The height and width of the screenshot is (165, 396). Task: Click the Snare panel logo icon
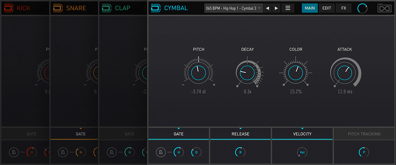[x=58, y=8]
